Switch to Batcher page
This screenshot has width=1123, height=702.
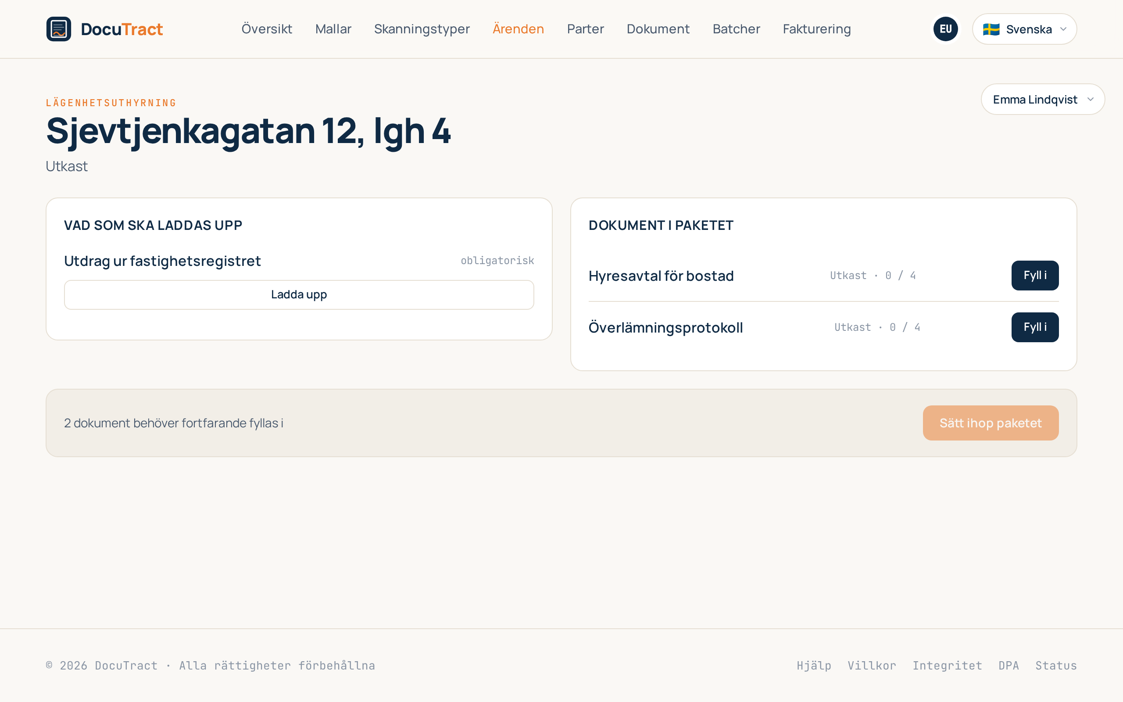tap(736, 29)
